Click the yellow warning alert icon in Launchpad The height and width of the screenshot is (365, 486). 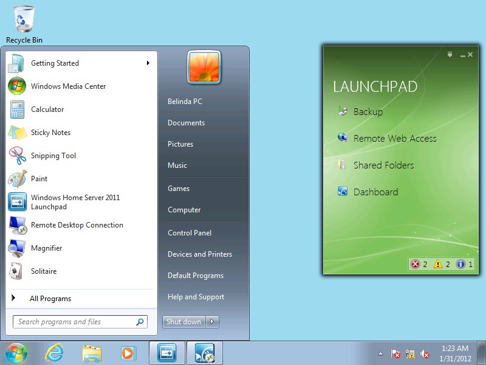(x=437, y=264)
